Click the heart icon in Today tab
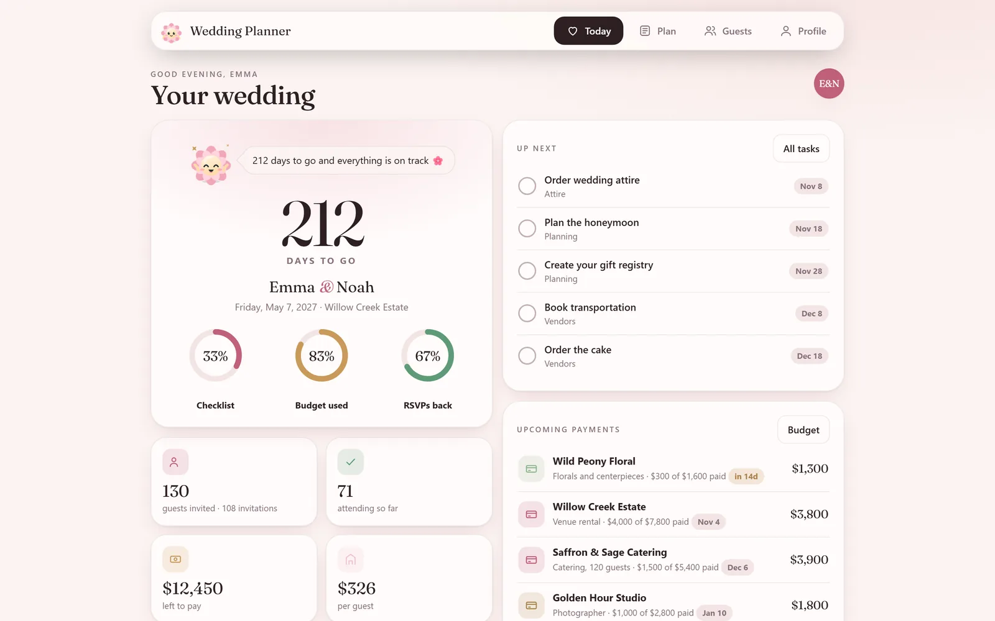Screen dimensions: 995x621 (573, 31)
